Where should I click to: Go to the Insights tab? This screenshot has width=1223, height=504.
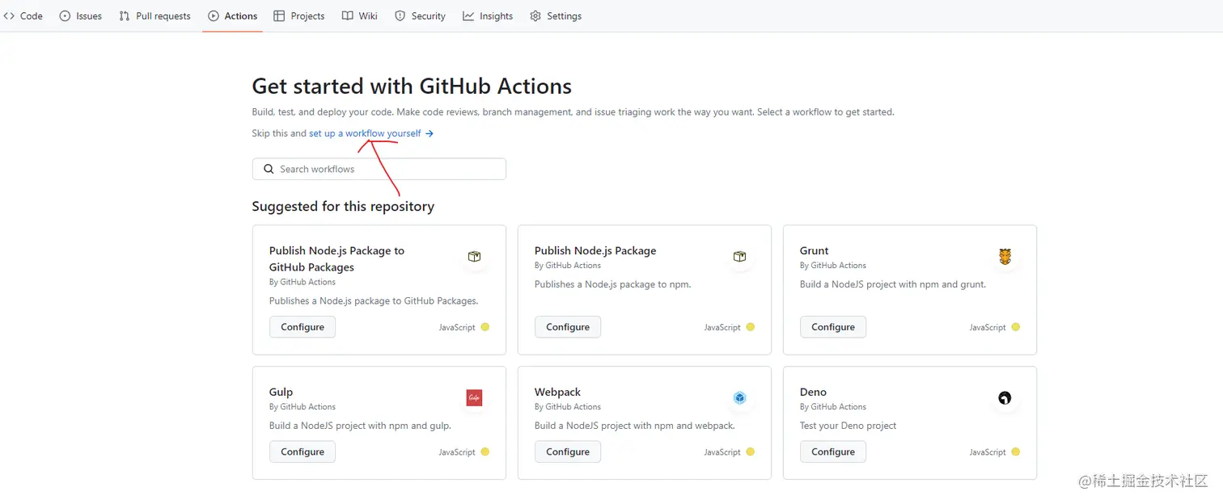488,16
